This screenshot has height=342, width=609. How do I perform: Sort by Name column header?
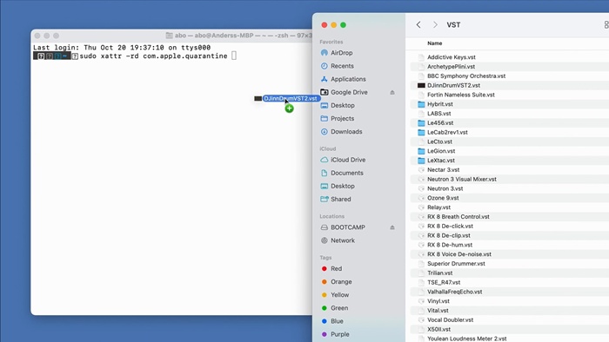[x=435, y=43]
